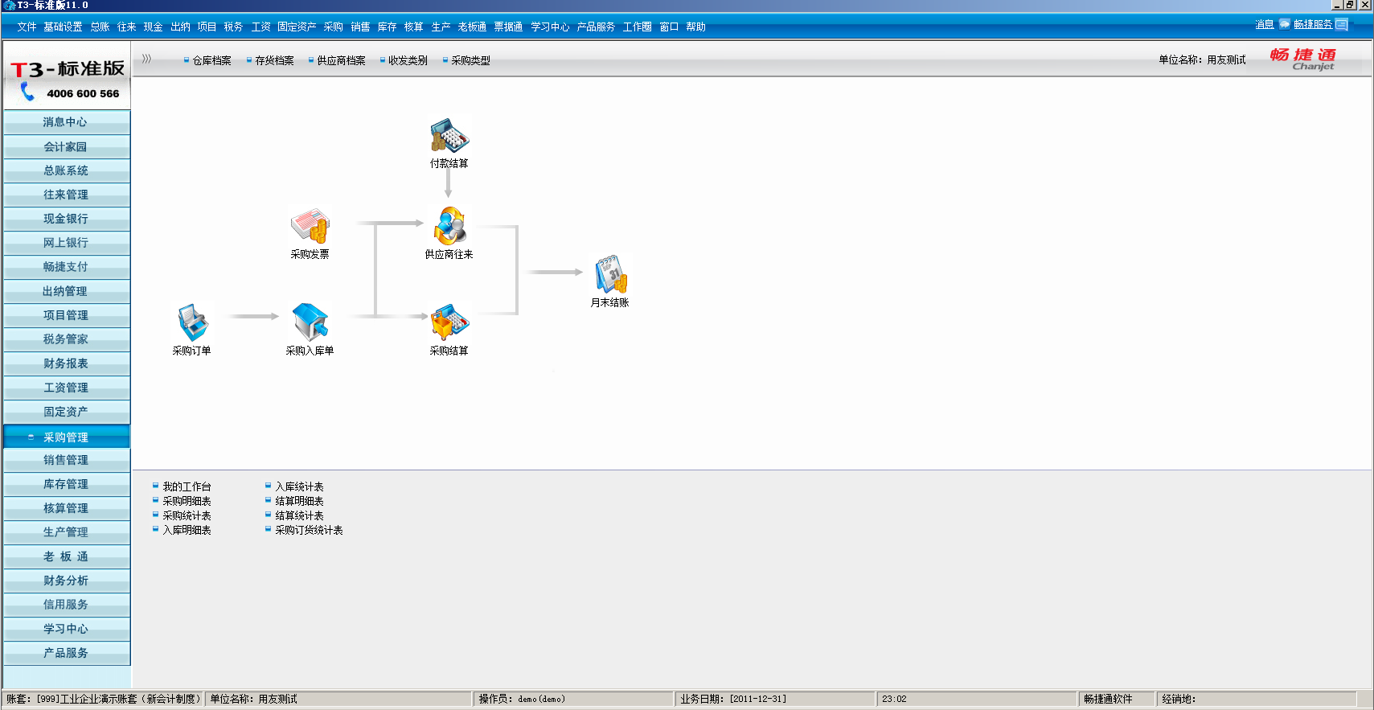Select 会计家园 in the sidebar
Image resolution: width=1374 pixels, height=710 pixels.
[x=67, y=146]
